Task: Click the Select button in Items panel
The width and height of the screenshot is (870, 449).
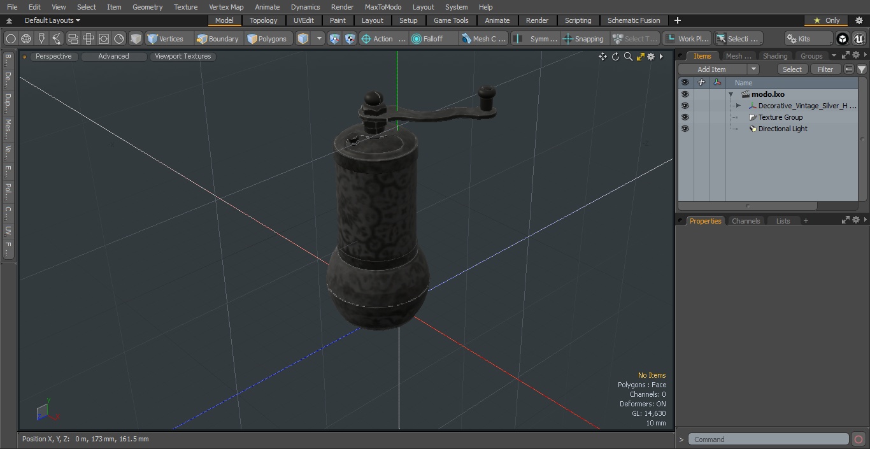Action: click(x=792, y=69)
